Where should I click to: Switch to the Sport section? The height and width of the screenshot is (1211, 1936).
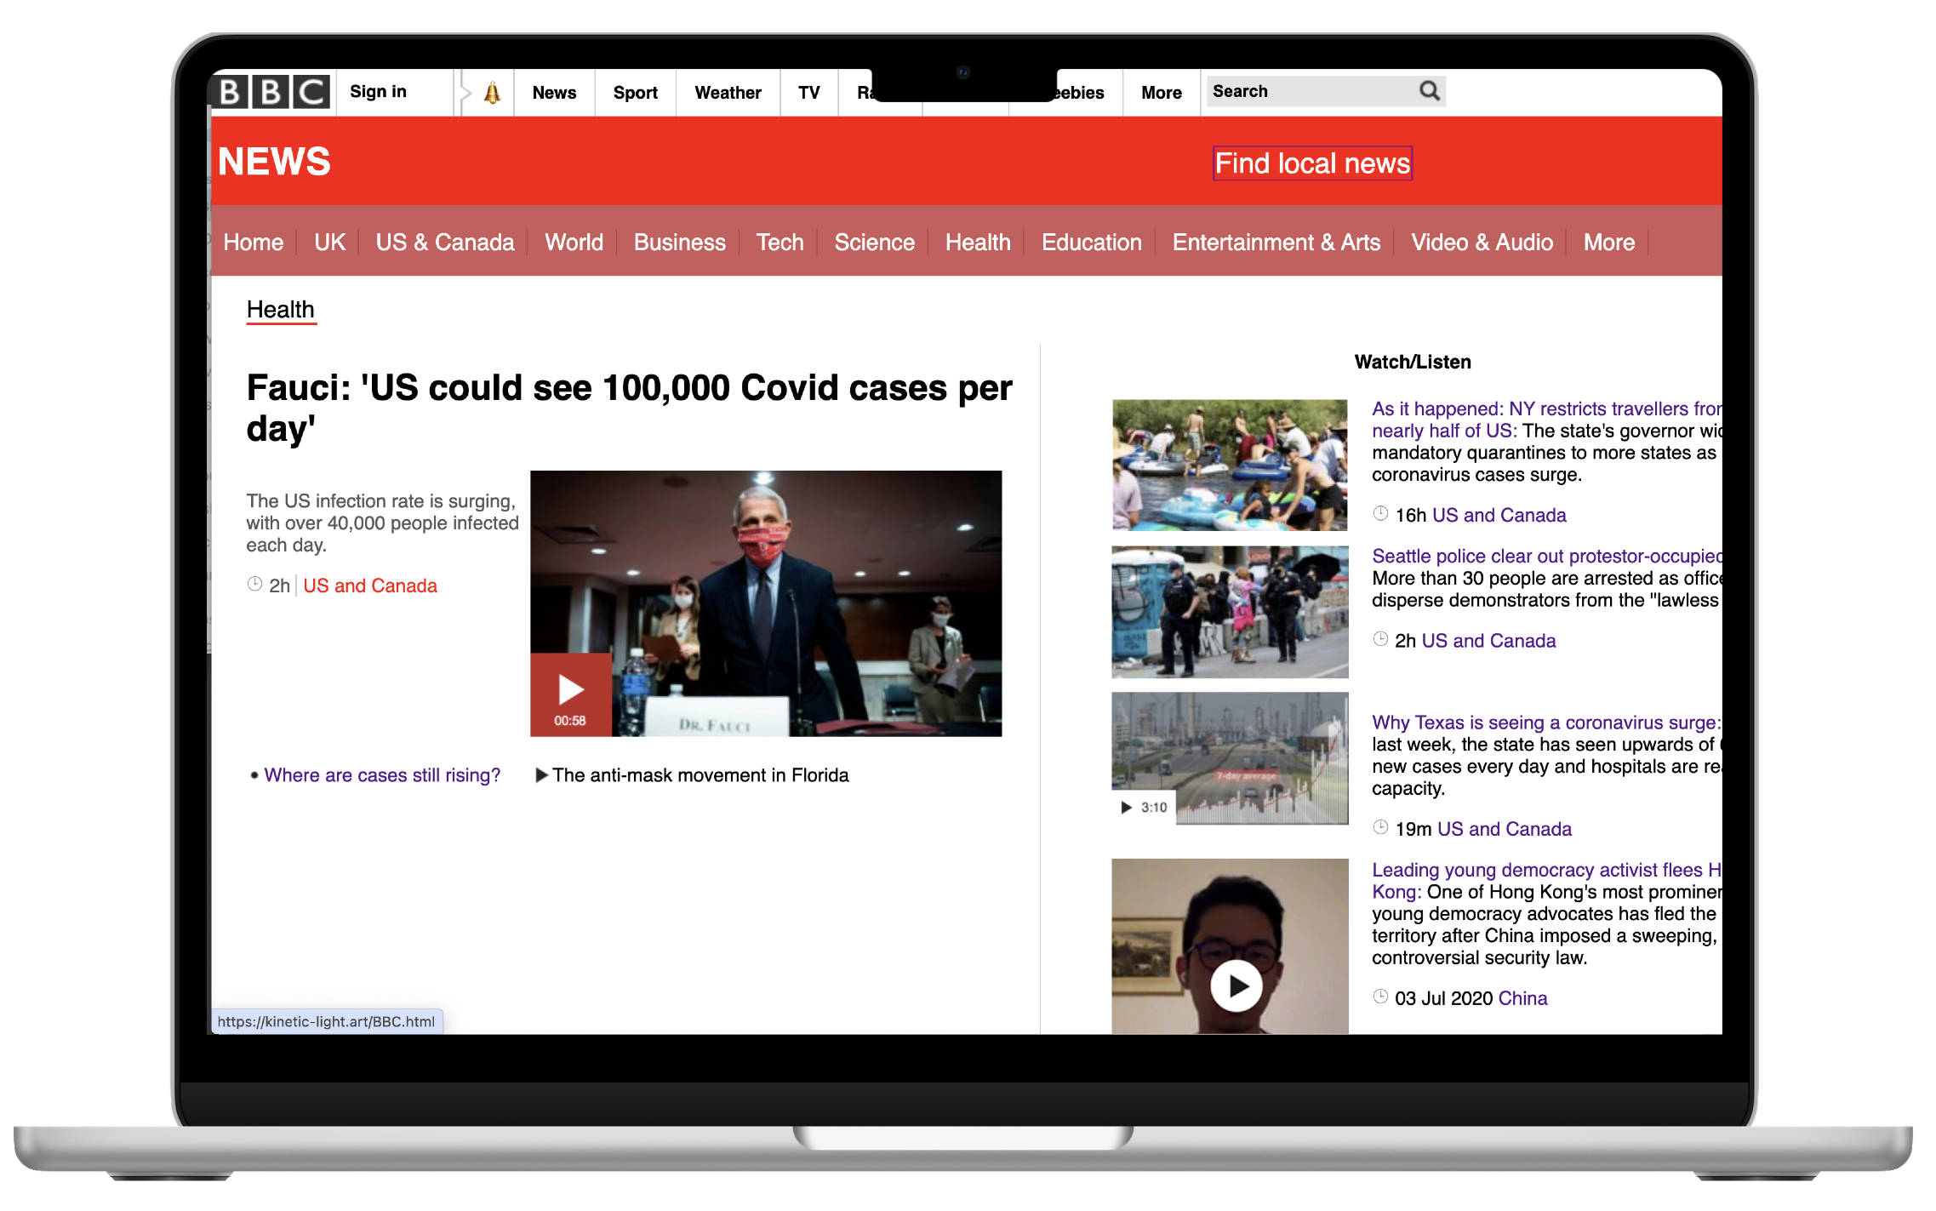click(x=635, y=92)
